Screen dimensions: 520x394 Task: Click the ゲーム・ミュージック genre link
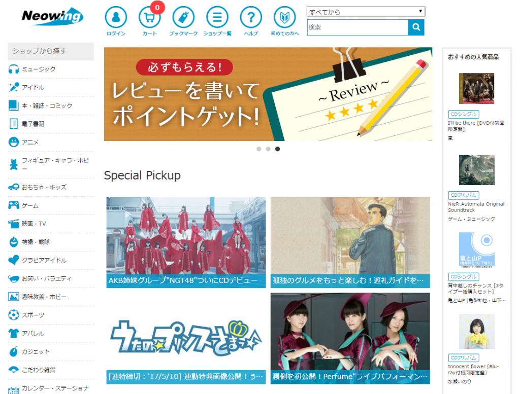tap(471, 219)
